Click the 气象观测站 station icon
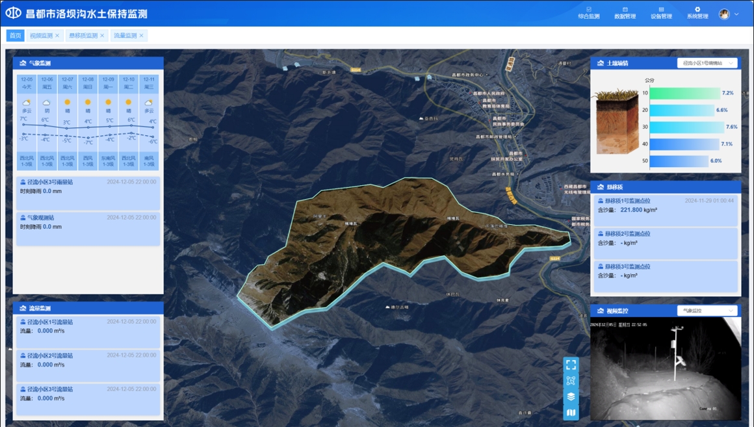This screenshot has width=754, height=427. [x=23, y=218]
